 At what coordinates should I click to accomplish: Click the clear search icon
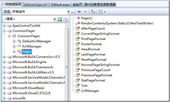point(66,19)
